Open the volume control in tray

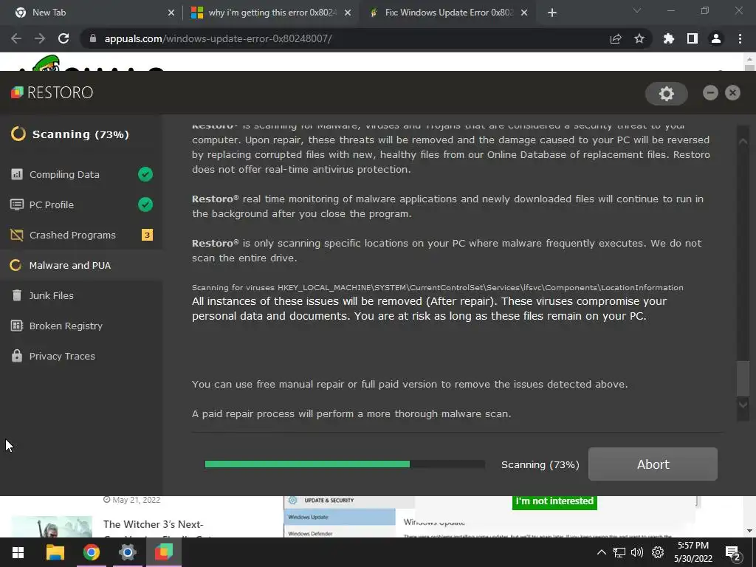637,552
